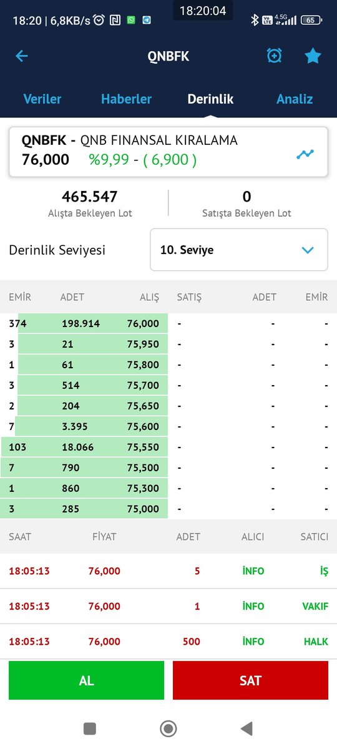Image resolution: width=337 pixels, height=749 pixels.
Task: Tap the 465.547 waiting buy lots value
Action: point(90,197)
